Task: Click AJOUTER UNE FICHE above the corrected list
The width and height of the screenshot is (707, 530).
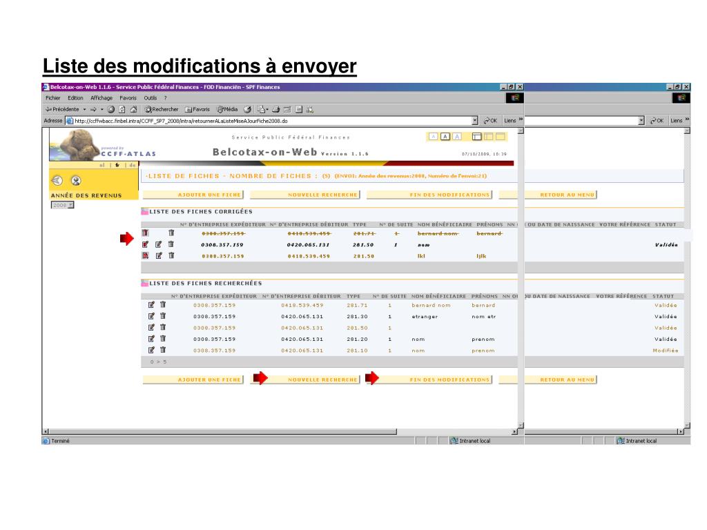Action: pyautogui.click(x=193, y=195)
